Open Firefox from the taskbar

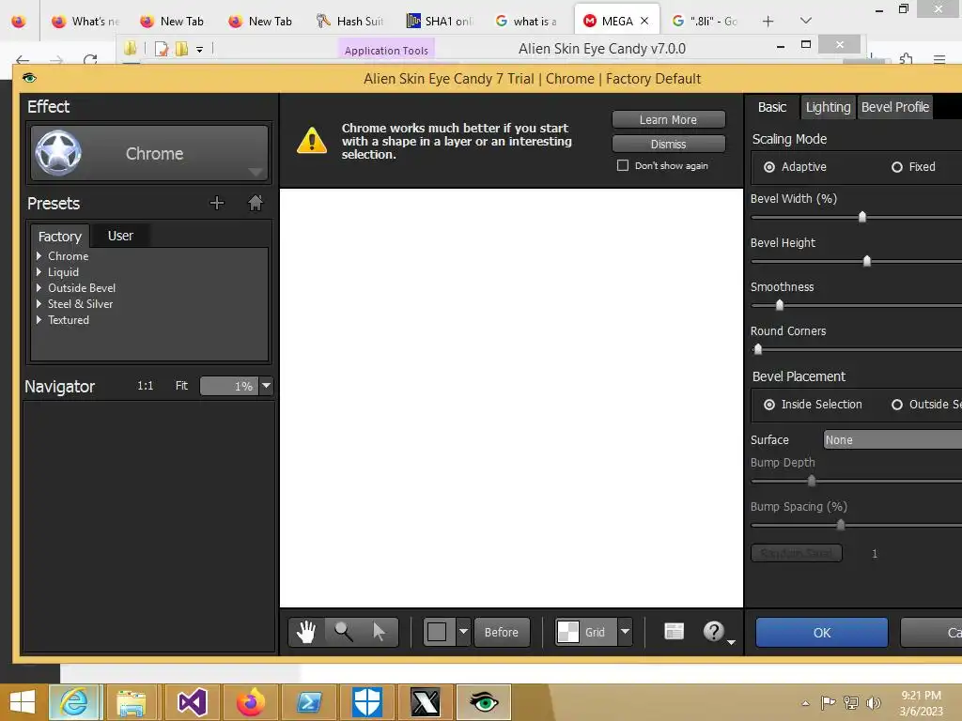coord(250,702)
